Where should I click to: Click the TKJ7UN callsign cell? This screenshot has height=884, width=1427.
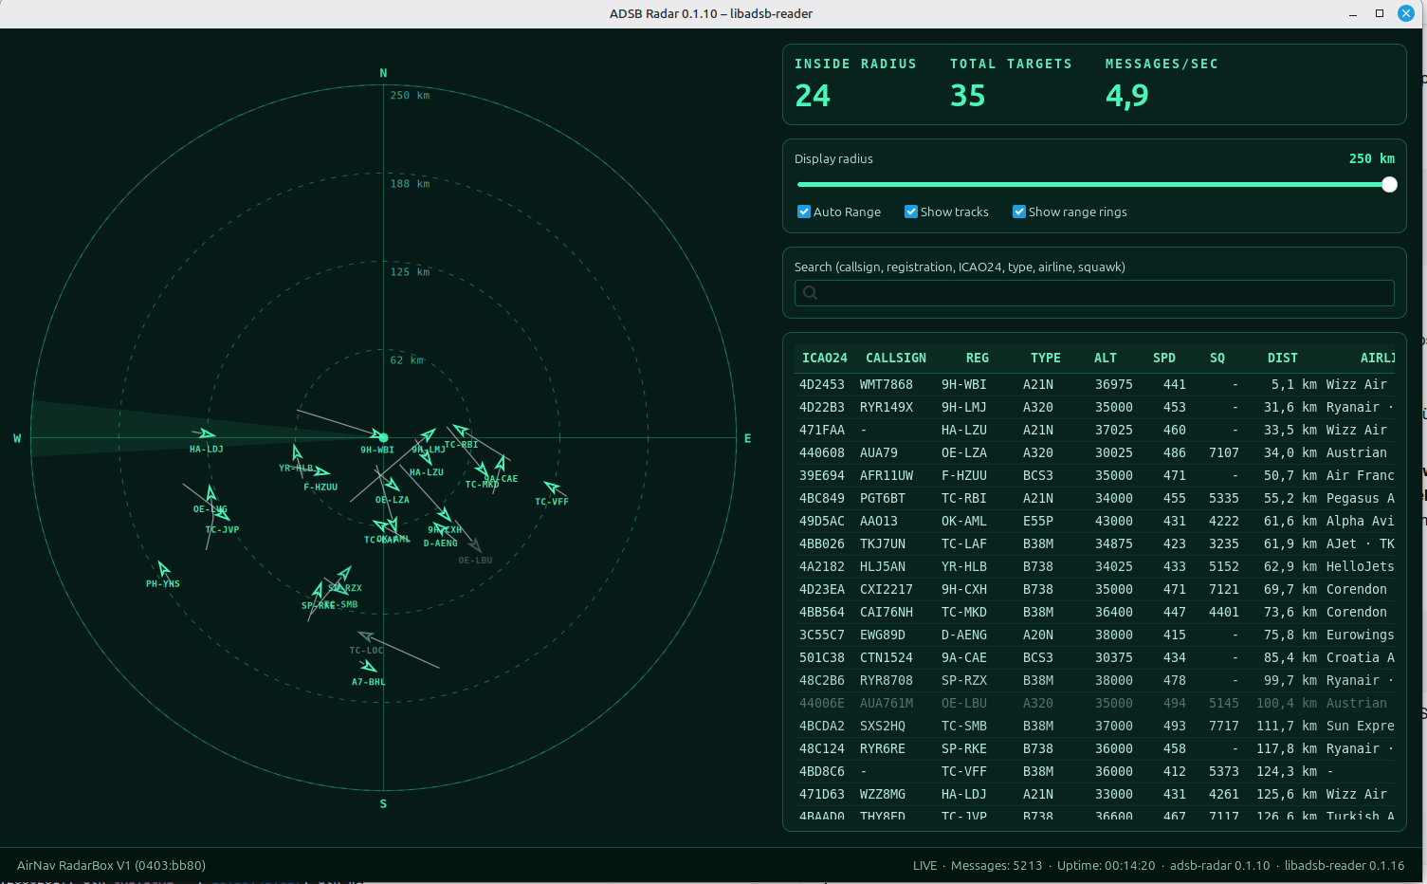click(x=883, y=543)
